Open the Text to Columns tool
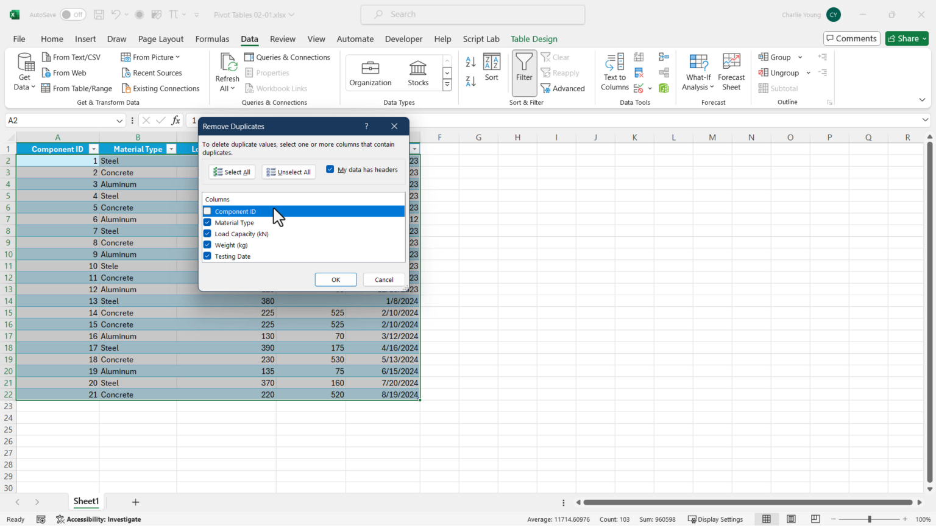The image size is (936, 526). click(x=614, y=72)
